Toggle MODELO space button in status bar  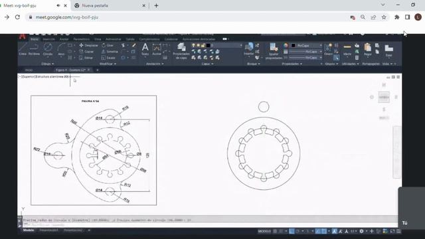[264, 231]
